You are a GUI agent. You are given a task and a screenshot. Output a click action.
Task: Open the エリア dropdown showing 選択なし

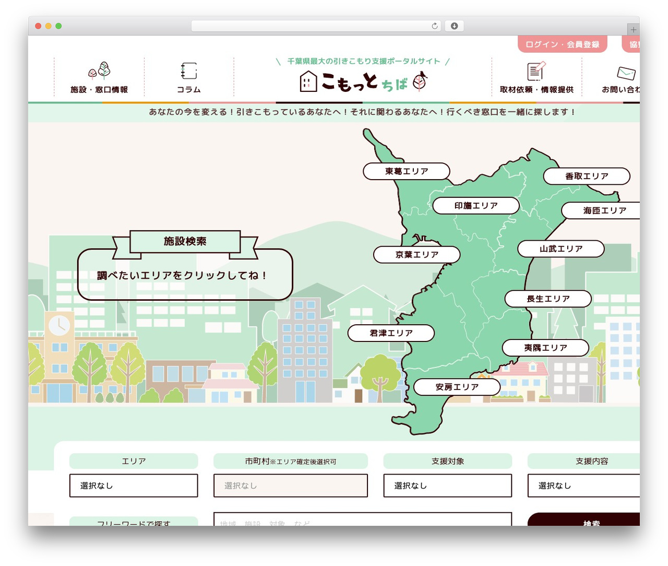pyautogui.click(x=134, y=486)
